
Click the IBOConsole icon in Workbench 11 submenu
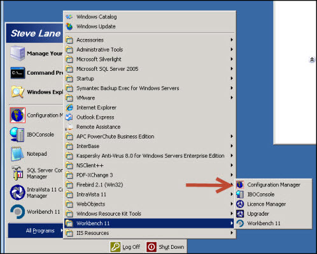[x=240, y=195]
